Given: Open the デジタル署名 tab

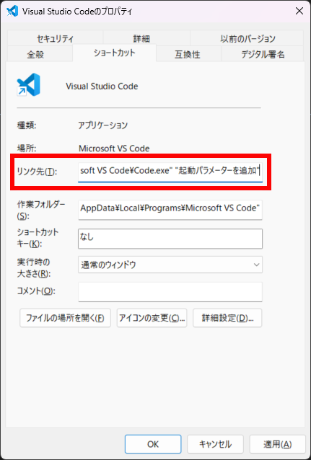Looking at the screenshot, I should [262, 54].
